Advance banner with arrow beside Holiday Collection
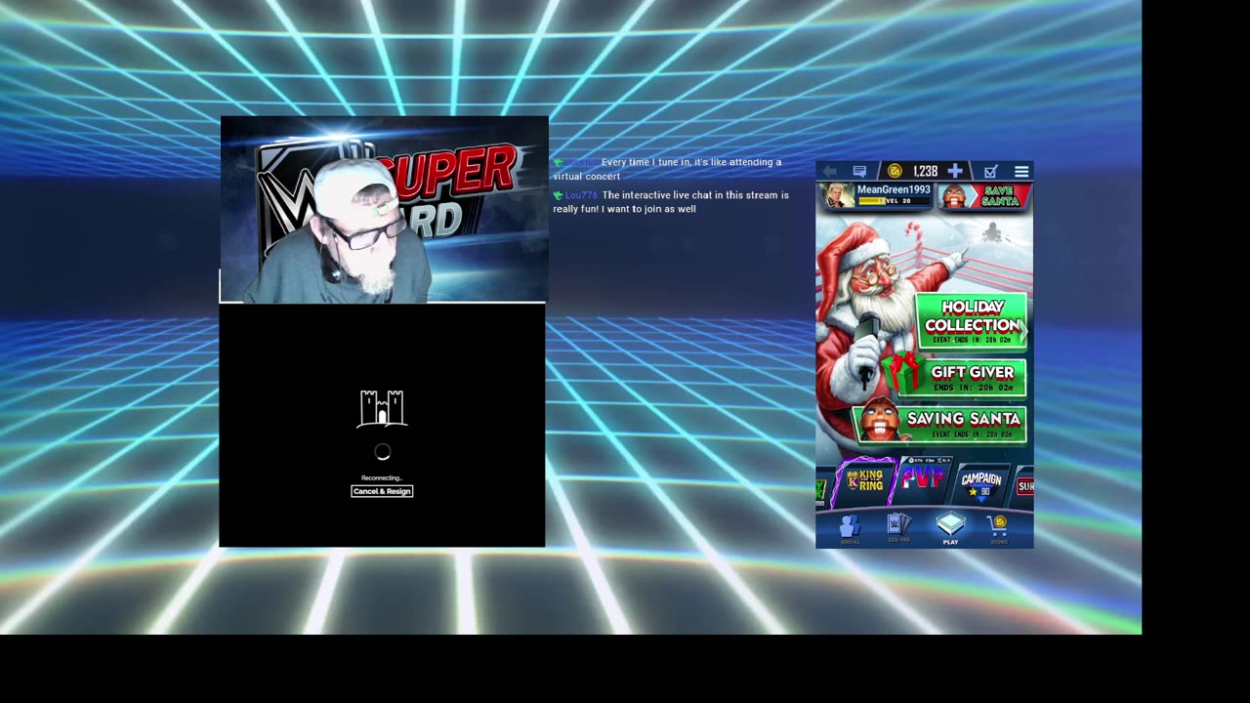The height and width of the screenshot is (703, 1250). (1024, 331)
